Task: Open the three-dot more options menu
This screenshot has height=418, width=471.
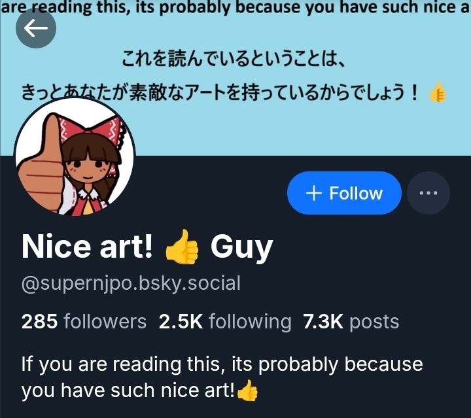Action: tap(428, 193)
